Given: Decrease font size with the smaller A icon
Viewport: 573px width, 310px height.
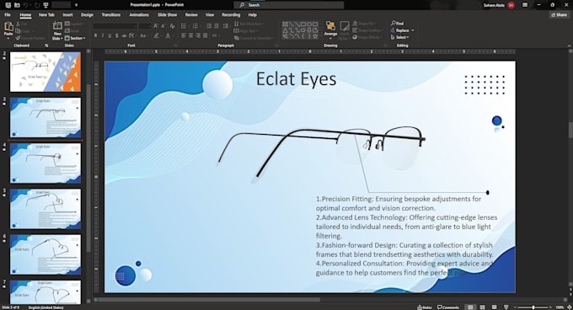Looking at the screenshot, I should click(163, 26).
